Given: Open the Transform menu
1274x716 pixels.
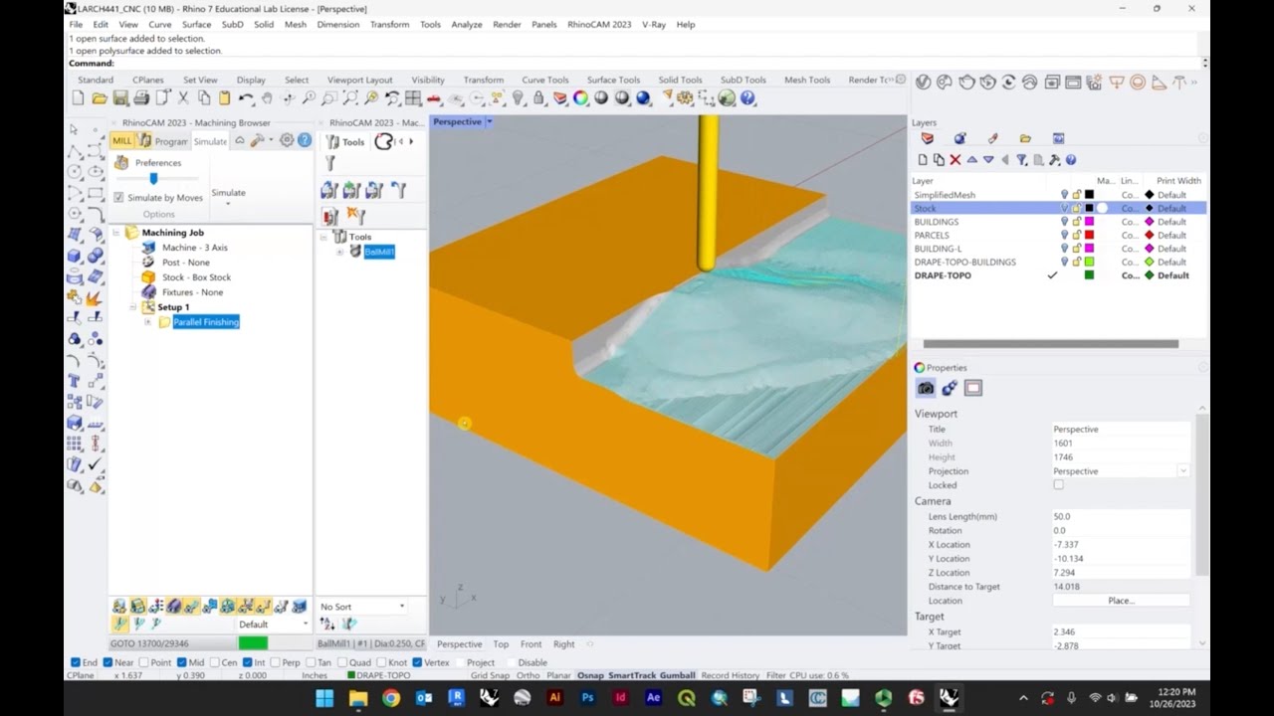Looking at the screenshot, I should [389, 24].
